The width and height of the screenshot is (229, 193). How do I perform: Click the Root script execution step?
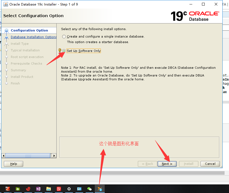coord(27,57)
